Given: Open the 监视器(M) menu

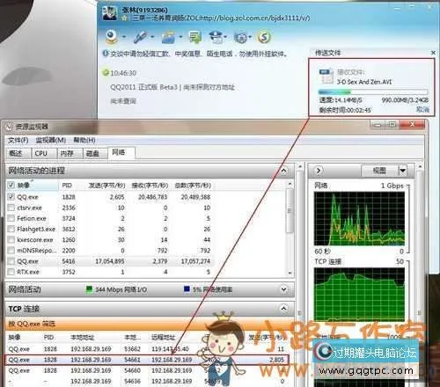Looking at the screenshot, I should (x=51, y=140).
